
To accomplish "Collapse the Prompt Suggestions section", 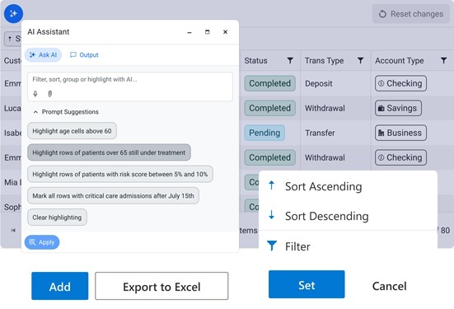I will click(x=35, y=112).
